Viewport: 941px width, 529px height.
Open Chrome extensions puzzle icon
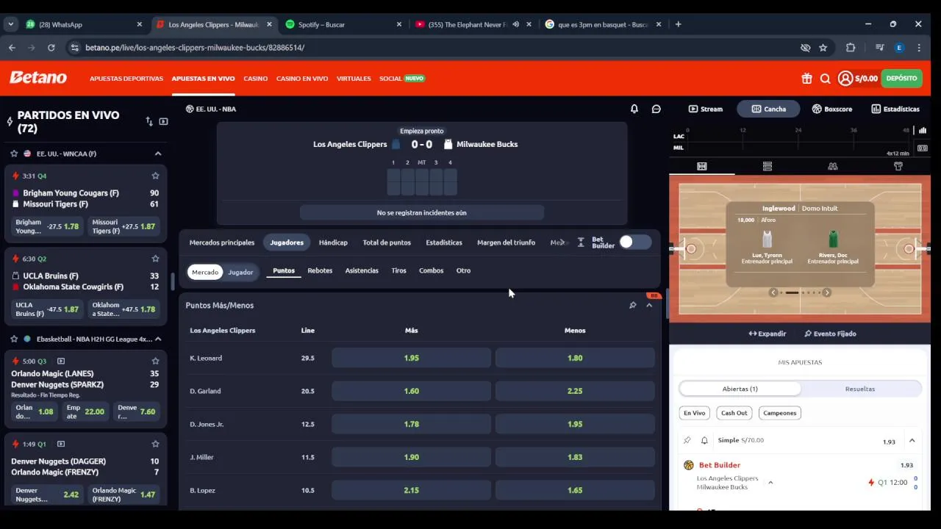coord(851,47)
